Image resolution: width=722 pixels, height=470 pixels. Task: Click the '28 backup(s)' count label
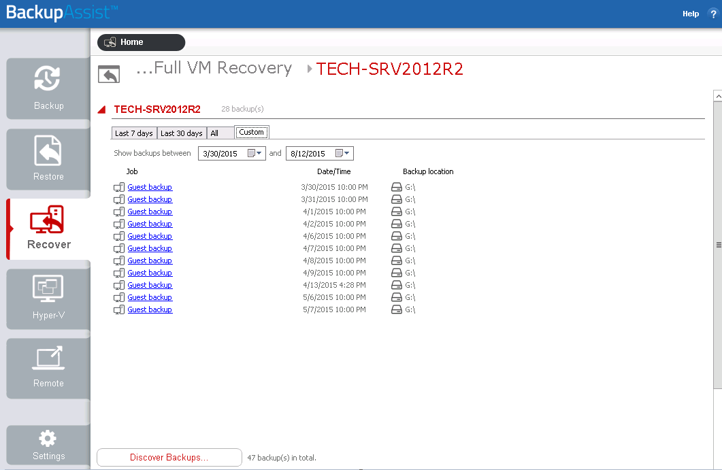[x=242, y=109]
